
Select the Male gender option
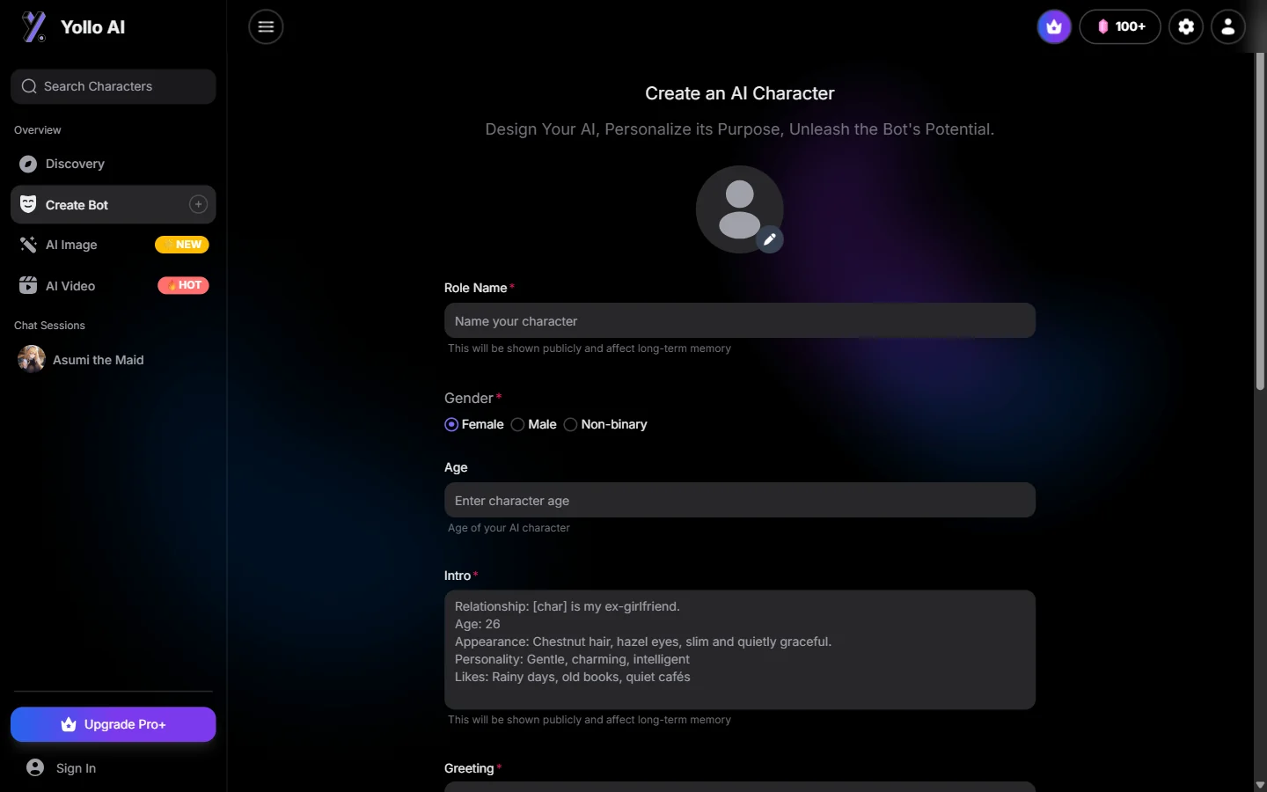click(518, 424)
